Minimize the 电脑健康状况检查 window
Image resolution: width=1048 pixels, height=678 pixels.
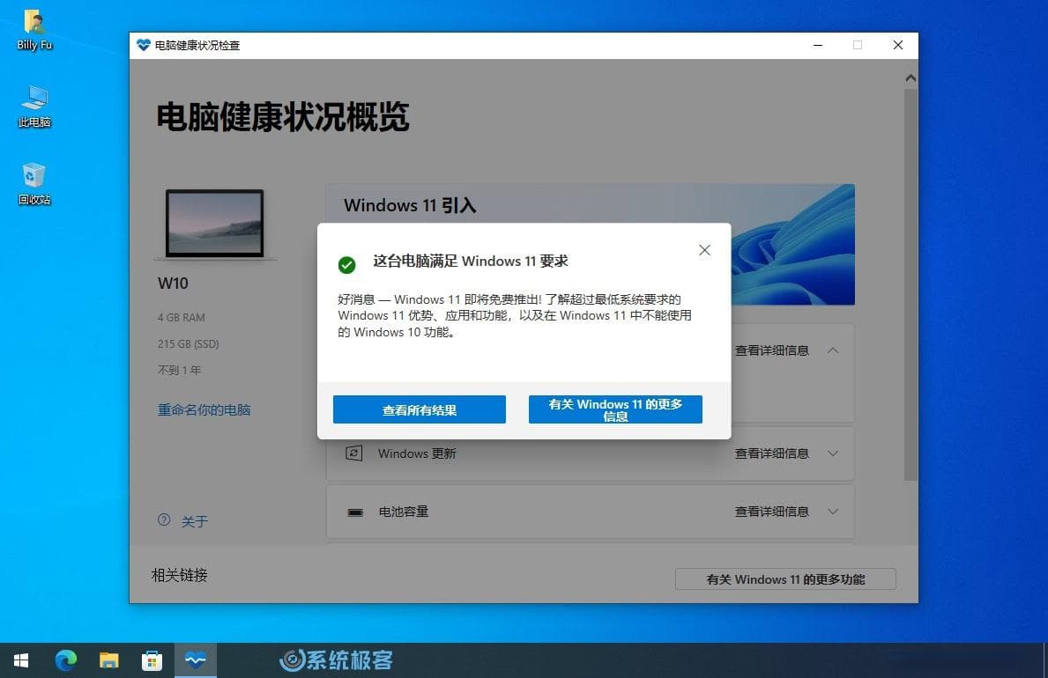817,46
